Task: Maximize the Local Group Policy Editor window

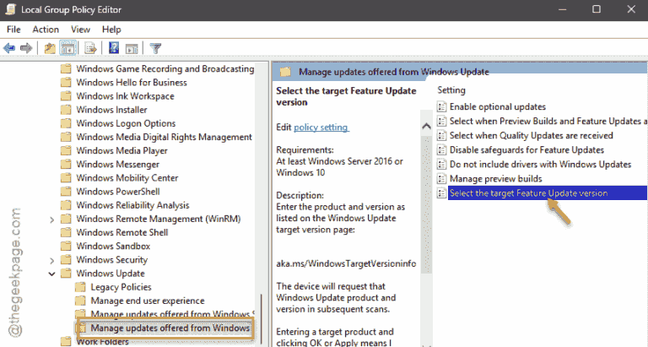Action: pyautogui.click(x=597, y=9)
